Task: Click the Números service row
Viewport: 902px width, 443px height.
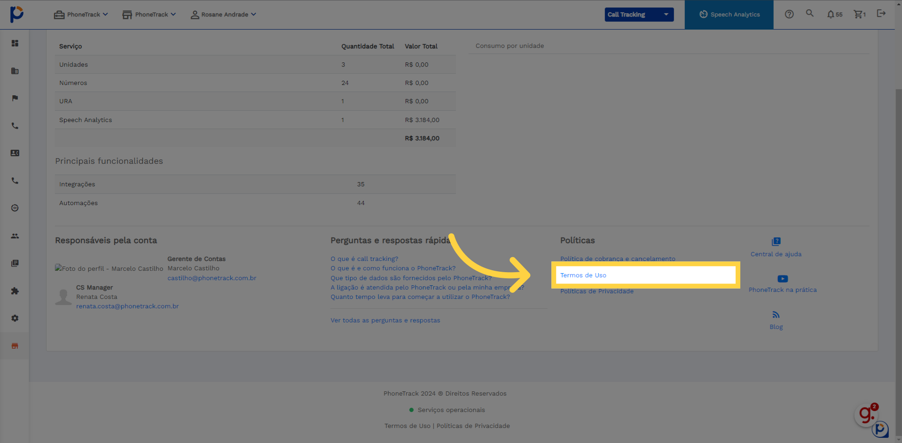Action: tap(255, 83)
